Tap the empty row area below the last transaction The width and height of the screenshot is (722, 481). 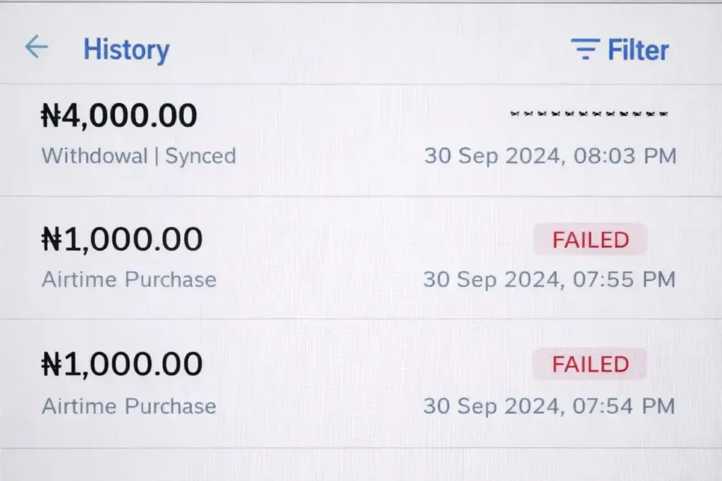(361, 465)
